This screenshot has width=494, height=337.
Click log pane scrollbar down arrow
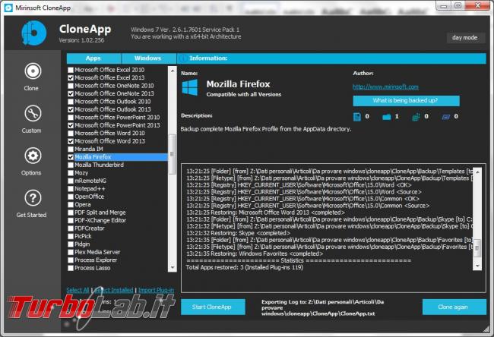(477, 266)
